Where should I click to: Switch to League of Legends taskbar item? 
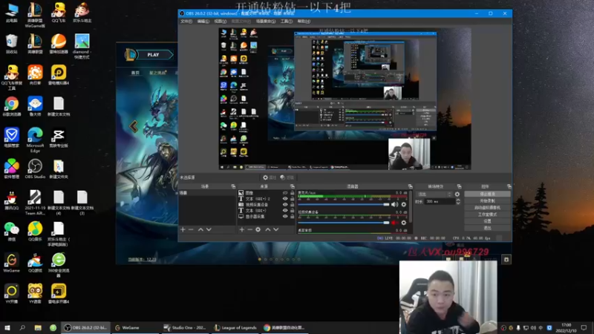click(235, 327)
